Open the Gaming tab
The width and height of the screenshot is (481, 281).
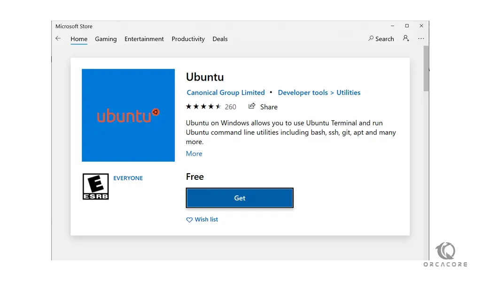tap(106, 39)
